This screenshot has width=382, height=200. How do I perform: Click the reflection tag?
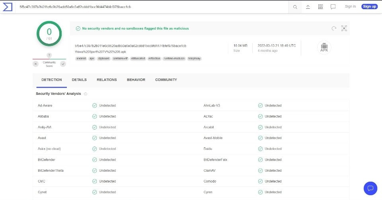pos(154,59)
